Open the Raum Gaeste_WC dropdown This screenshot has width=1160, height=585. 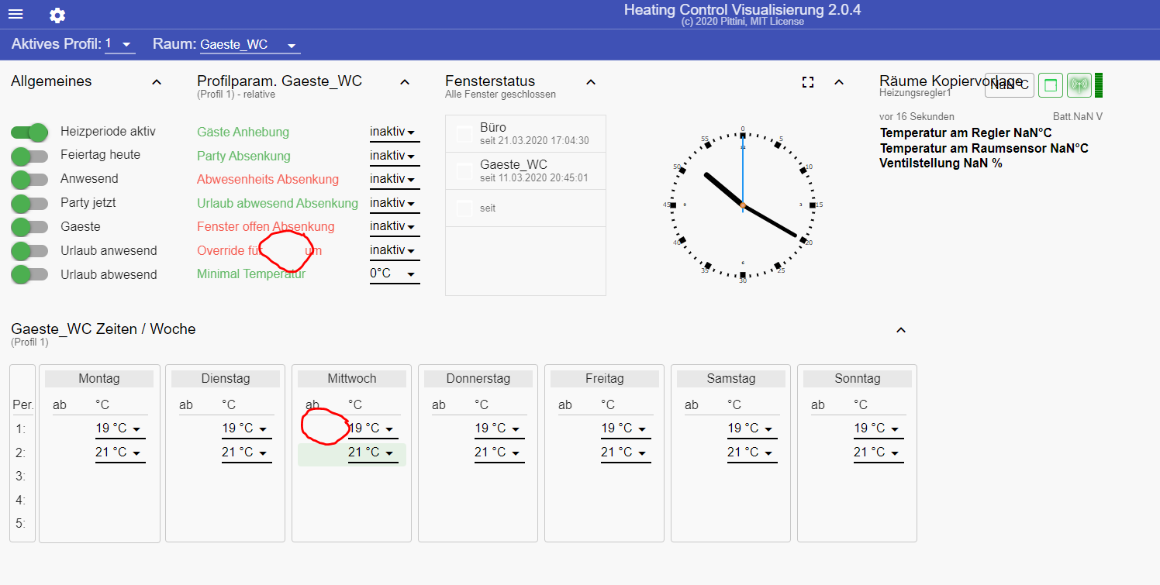(x=249, y=45)
